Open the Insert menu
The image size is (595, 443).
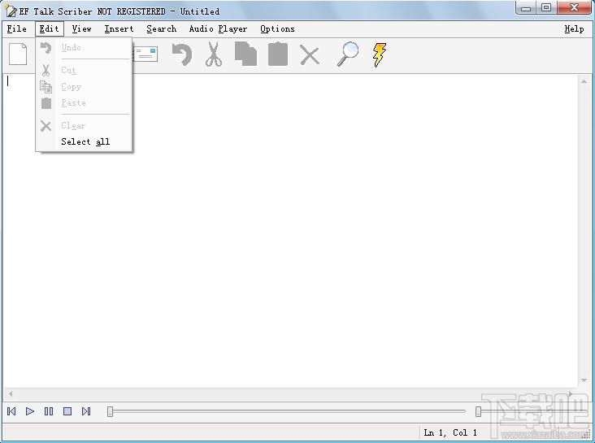click(119, 28)
